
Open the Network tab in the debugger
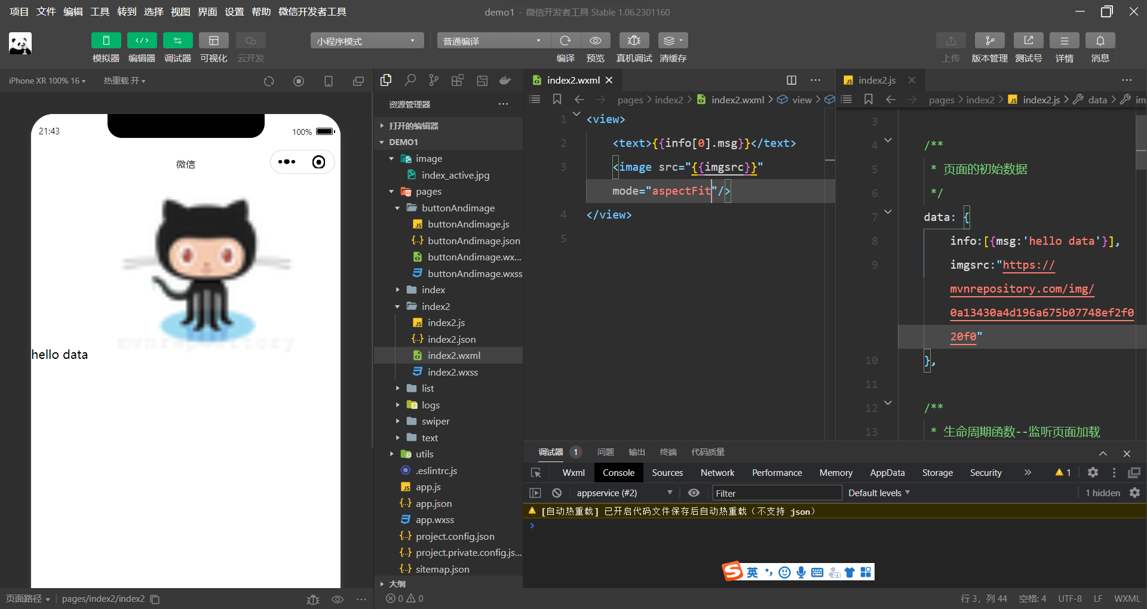717,472
